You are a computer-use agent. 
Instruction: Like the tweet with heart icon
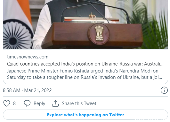(x=7, y=103)
